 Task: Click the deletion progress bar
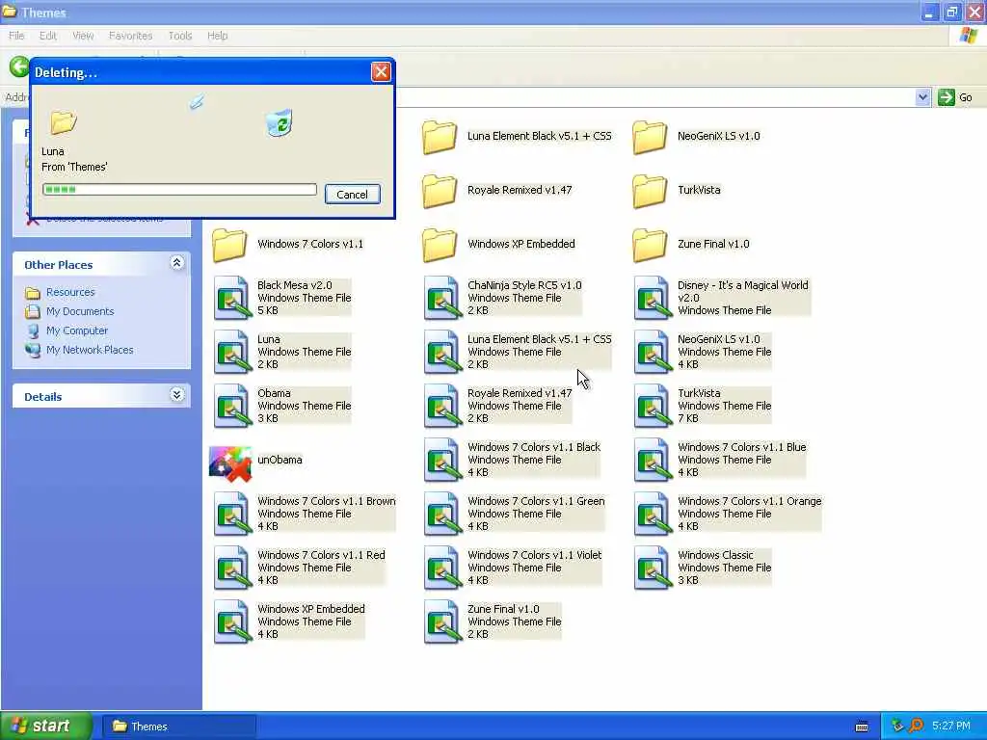coord(179,190)
